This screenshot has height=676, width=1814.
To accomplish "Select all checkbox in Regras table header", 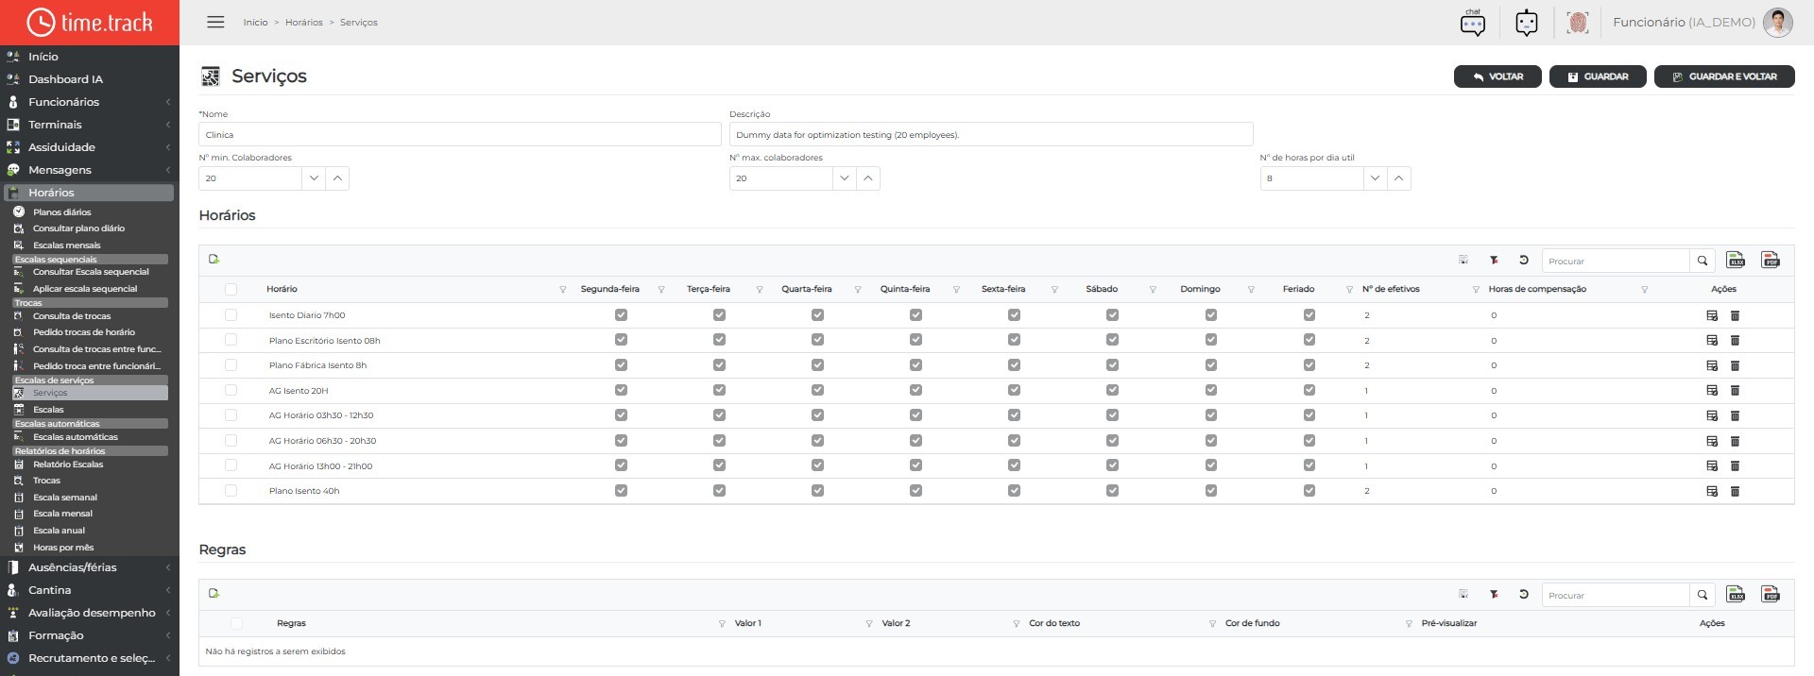I will [236, 623].
